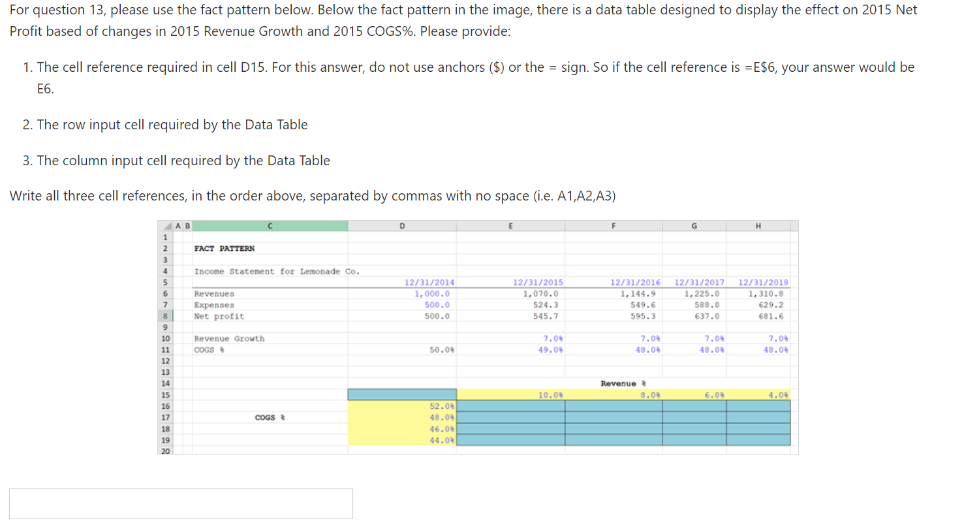Viewport: 964px width, 527px height.
Task: Select the 12/31/2015 date header cell
Action: [538, 283]
